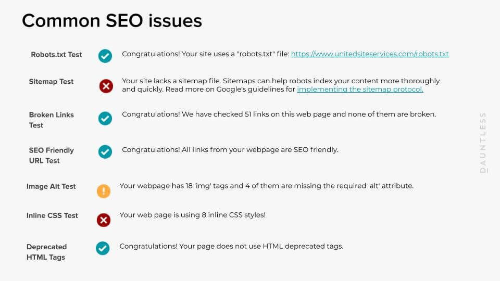Click the "8 inline CSS styles" result text
The height and width of the screenshot is (281, 500).
(x=192, y=215)
